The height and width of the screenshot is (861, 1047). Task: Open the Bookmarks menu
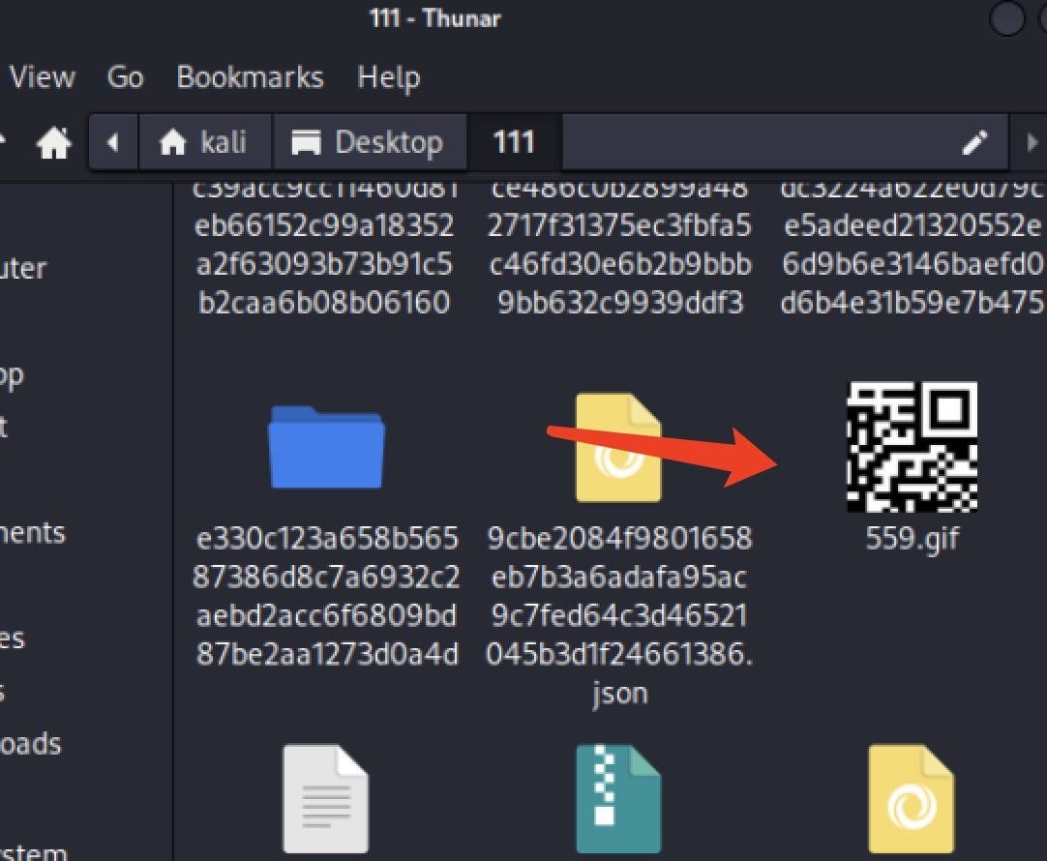tap(250, 77)
